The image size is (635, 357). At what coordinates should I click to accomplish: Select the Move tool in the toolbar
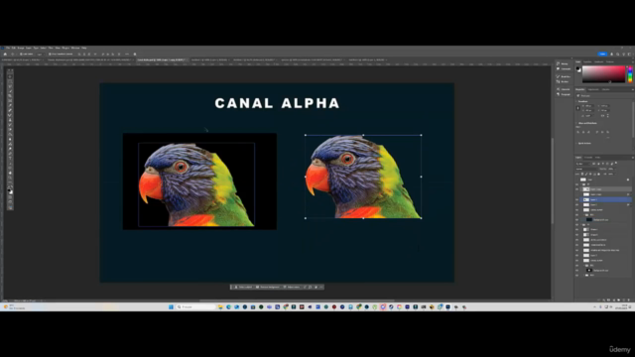coord(10,76)
